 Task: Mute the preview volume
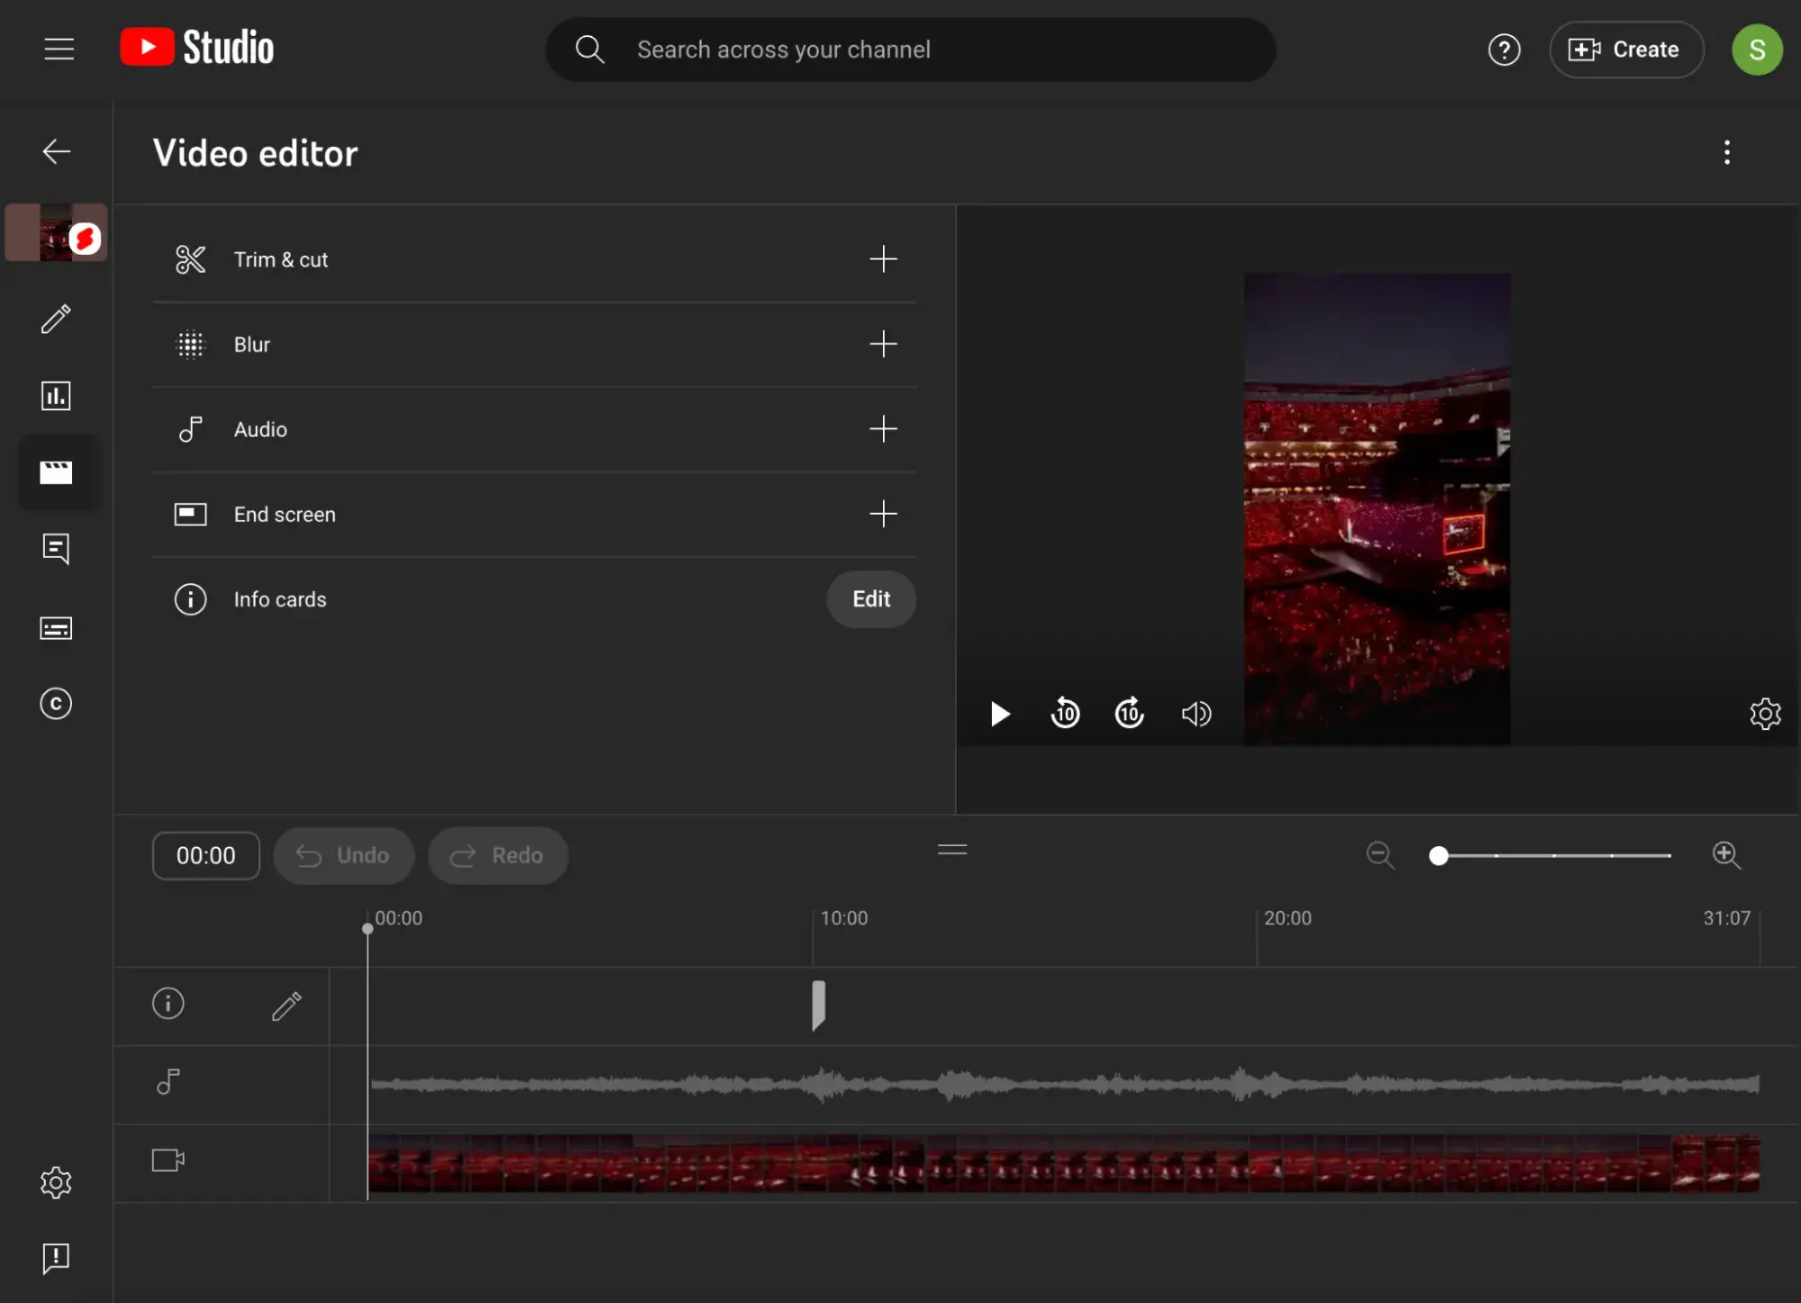coord(1196,714)
